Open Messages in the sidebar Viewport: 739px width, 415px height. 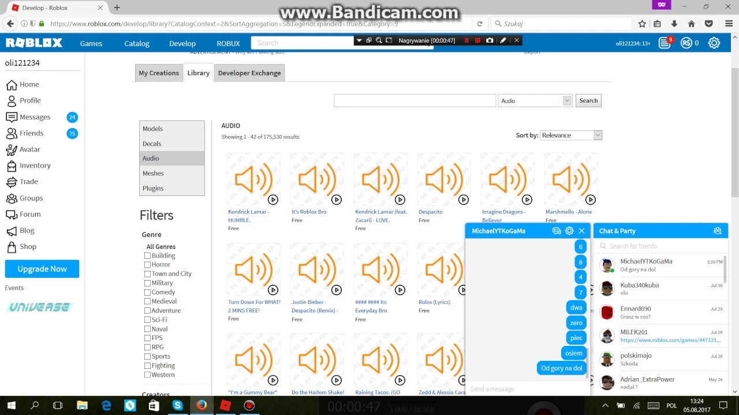click(28, 117)
